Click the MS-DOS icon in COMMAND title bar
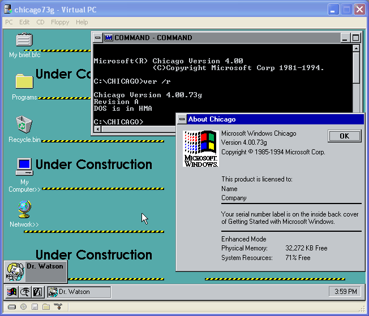This screenshot has height=316, width=369. point(109,38)
